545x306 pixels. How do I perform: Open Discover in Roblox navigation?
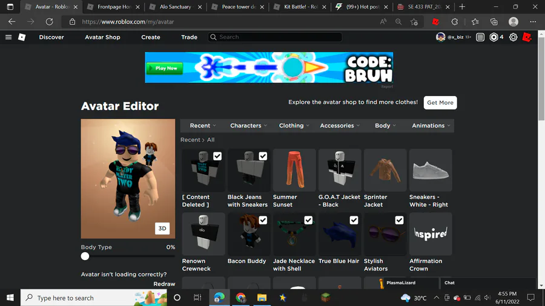tap(51, 37)
